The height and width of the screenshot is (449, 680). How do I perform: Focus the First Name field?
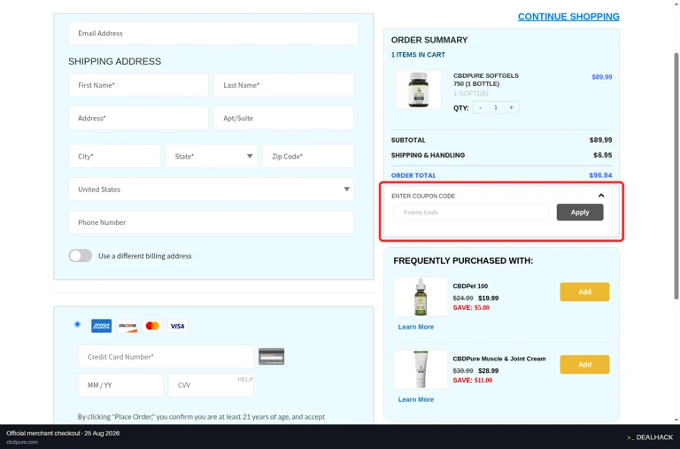tap(138, 85)
